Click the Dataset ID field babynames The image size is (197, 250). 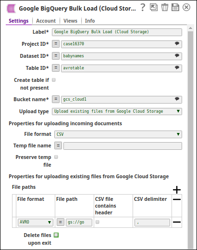122,56
